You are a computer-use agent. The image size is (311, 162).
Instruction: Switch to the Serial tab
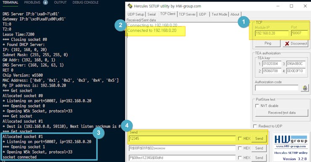pyautogui.click(x=152, y=14)
